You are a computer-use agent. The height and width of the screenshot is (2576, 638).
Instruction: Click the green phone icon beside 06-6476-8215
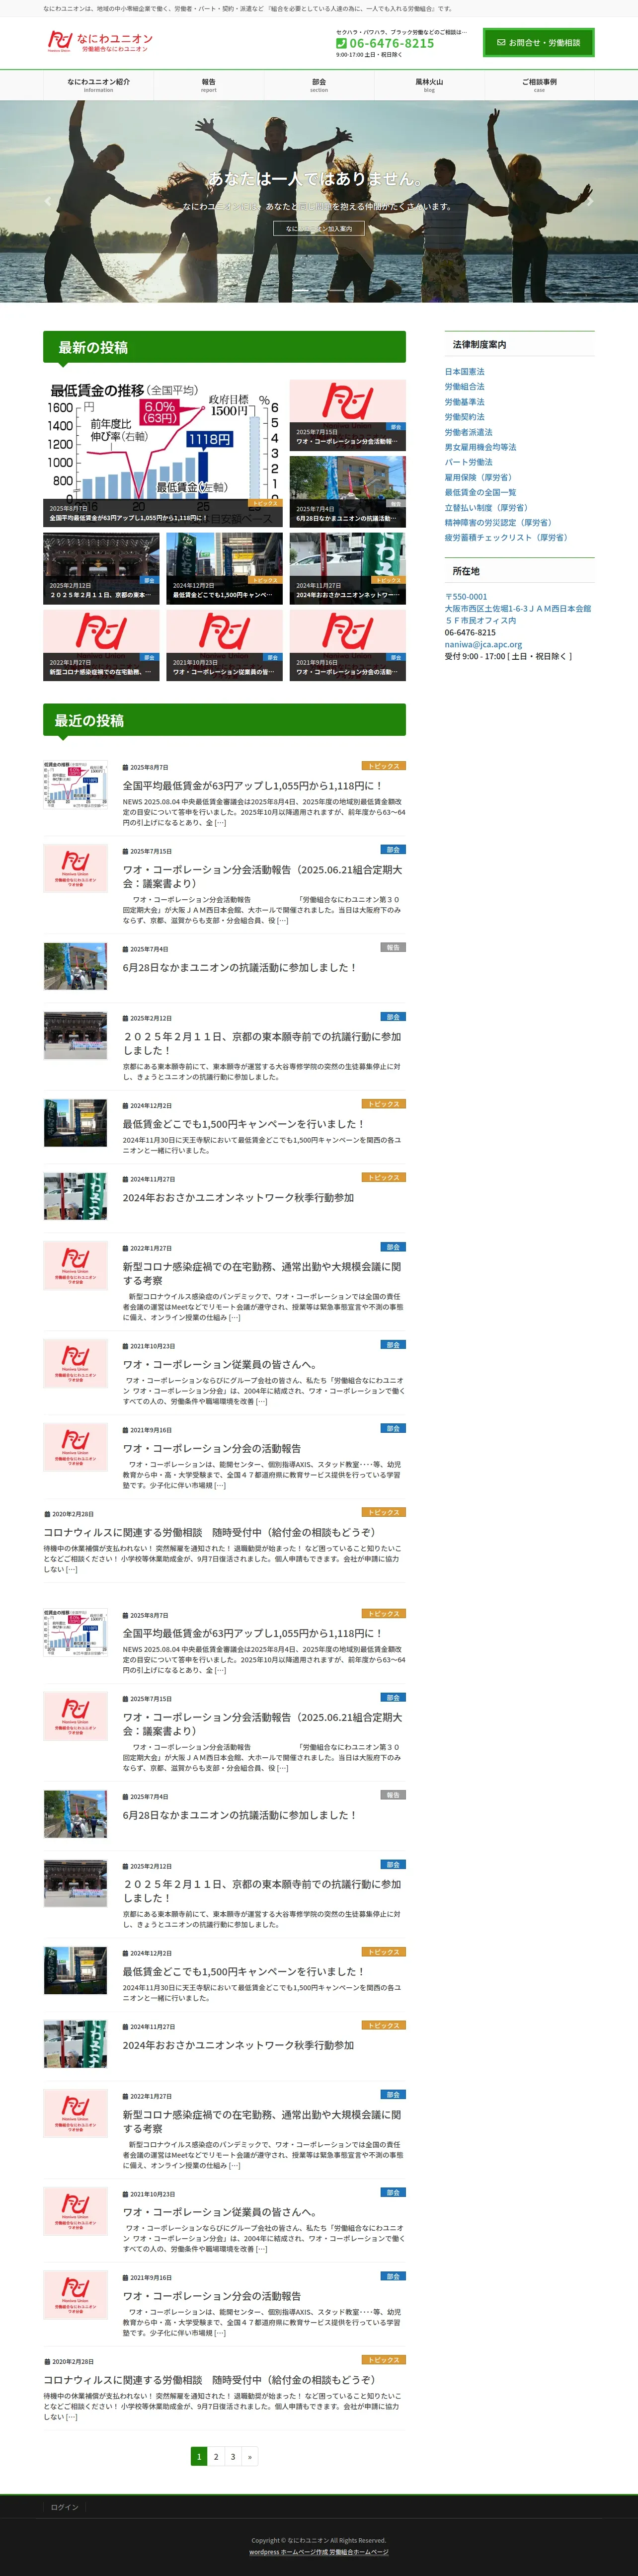tap(341, 43)
